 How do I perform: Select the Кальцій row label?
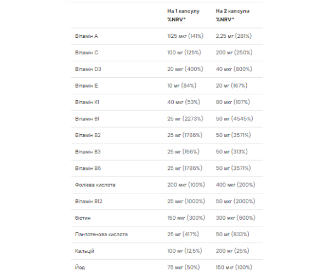point(84,250)
